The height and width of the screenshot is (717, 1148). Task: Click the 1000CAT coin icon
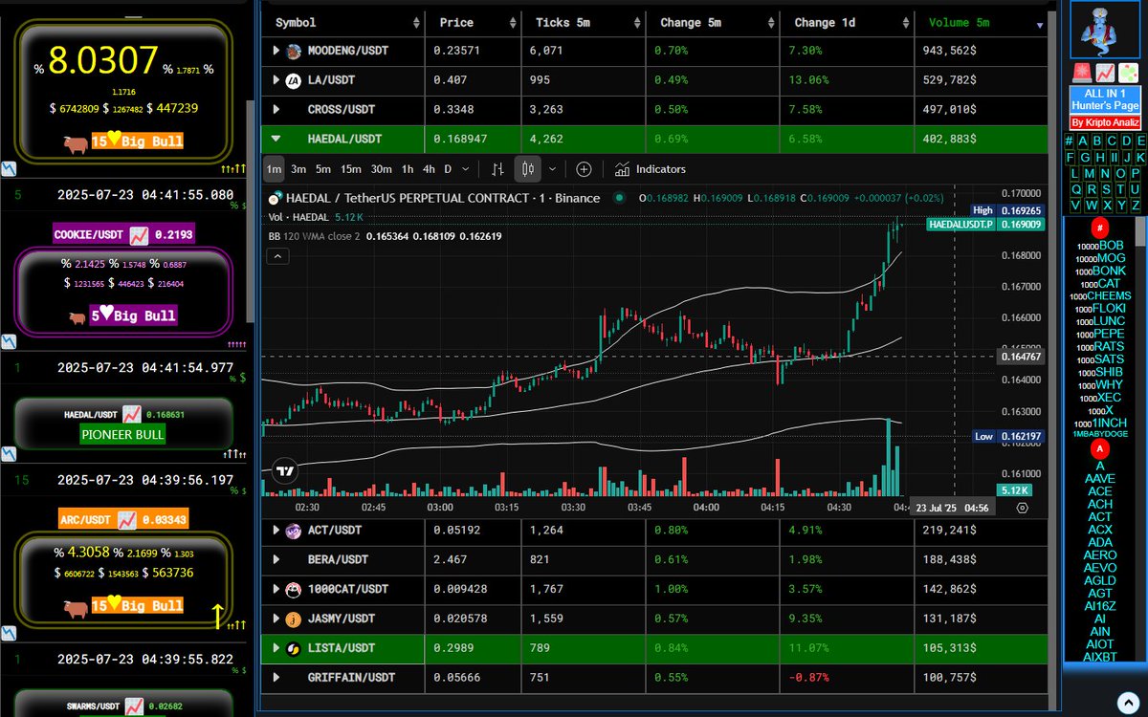294,589
